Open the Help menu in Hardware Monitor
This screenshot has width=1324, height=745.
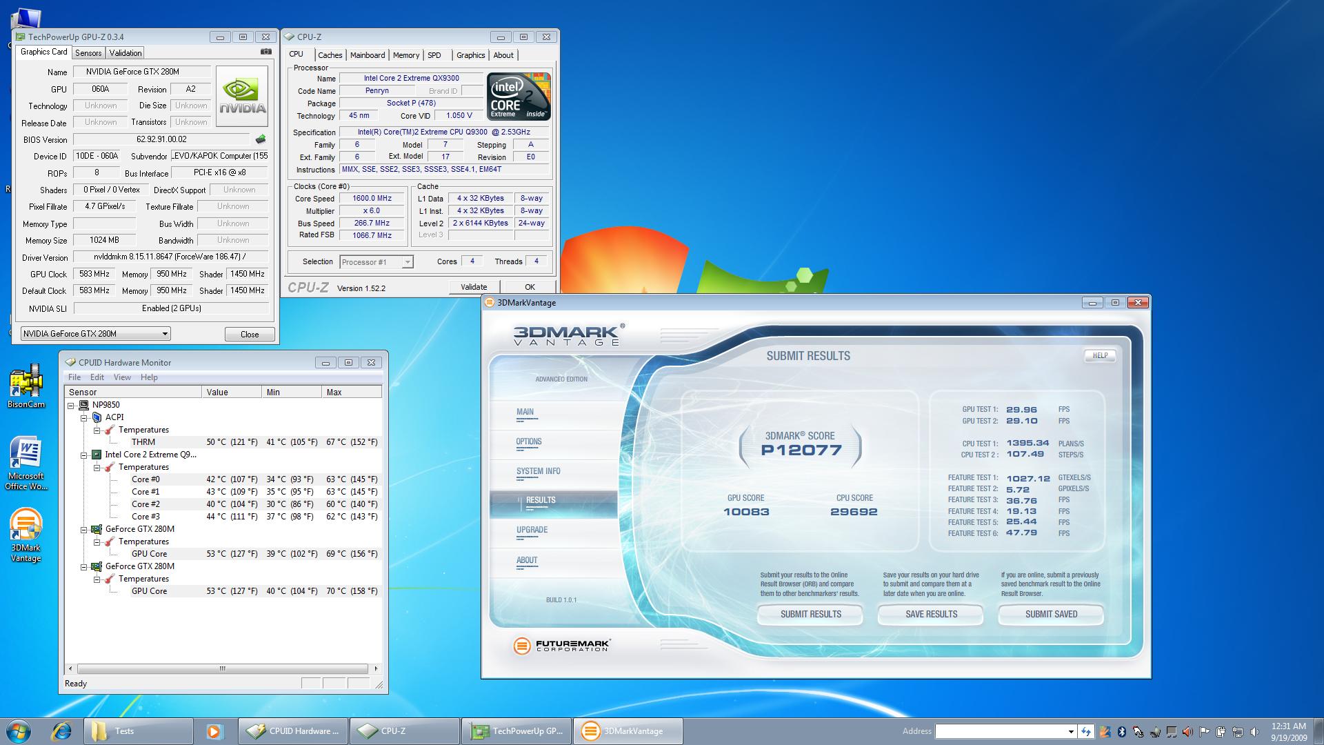click(149, 377)
